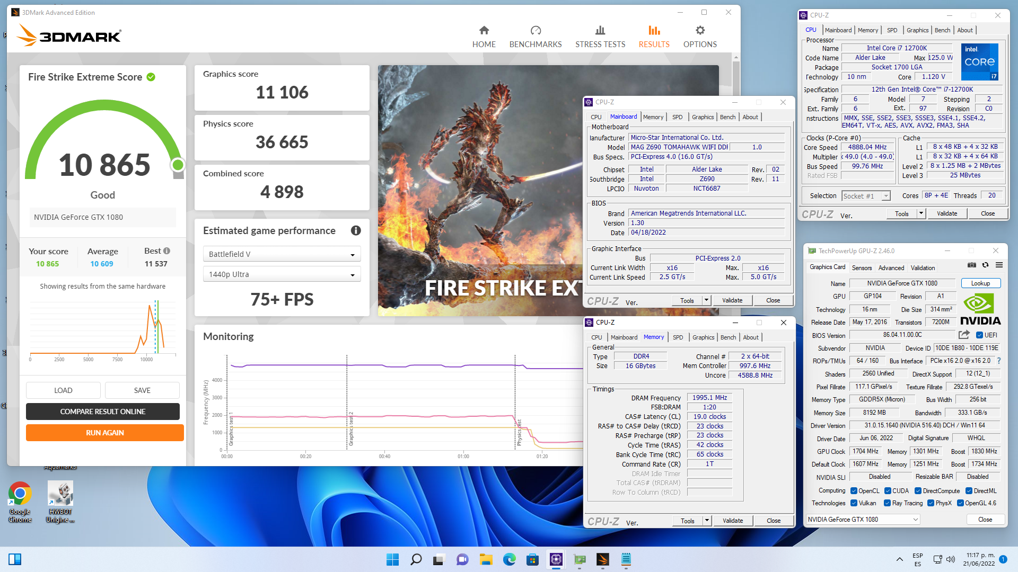The height and width of the screenshot is (572, 1018).
Task: Open HWBOT Unigine desktop shortcut
Action: point(60,502)
